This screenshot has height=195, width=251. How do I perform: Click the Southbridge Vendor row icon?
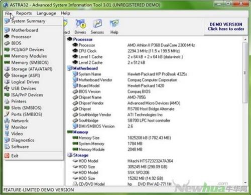(75, 114)
